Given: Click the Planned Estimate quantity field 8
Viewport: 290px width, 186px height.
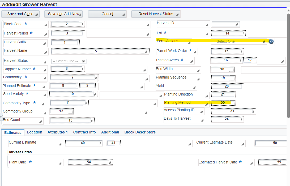Looking at the screenshot, I should tap(64, 86).
